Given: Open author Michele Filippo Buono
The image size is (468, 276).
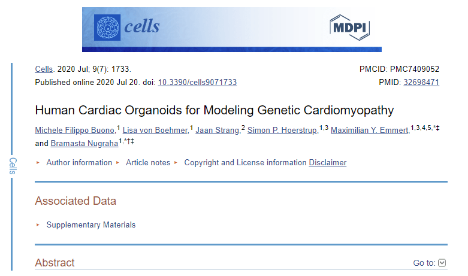Looking at the screenshot, I should point(76,131).
